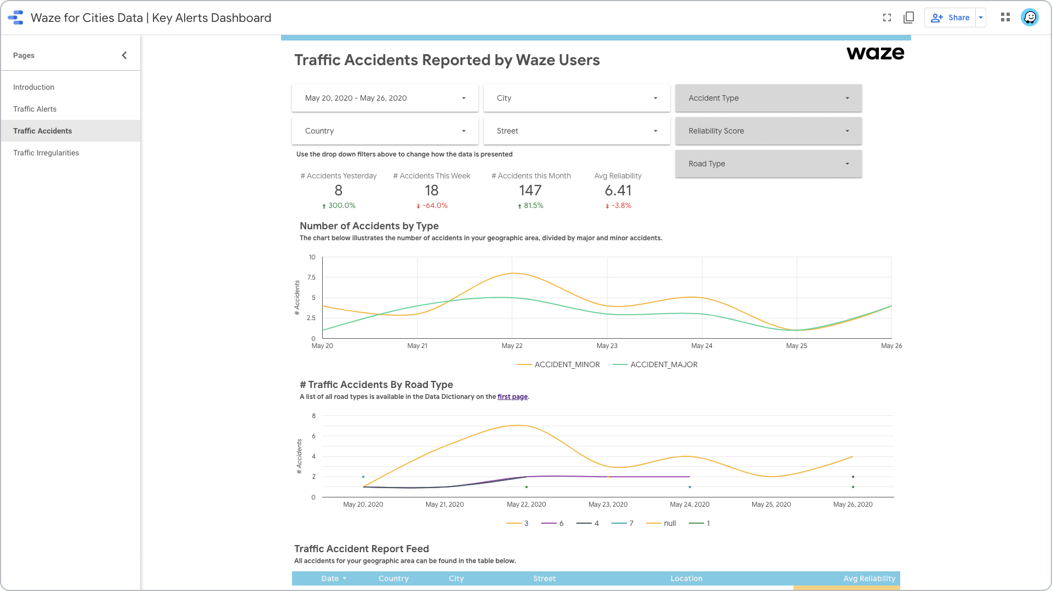Click road type 3 legend entry

click(518, 523)
